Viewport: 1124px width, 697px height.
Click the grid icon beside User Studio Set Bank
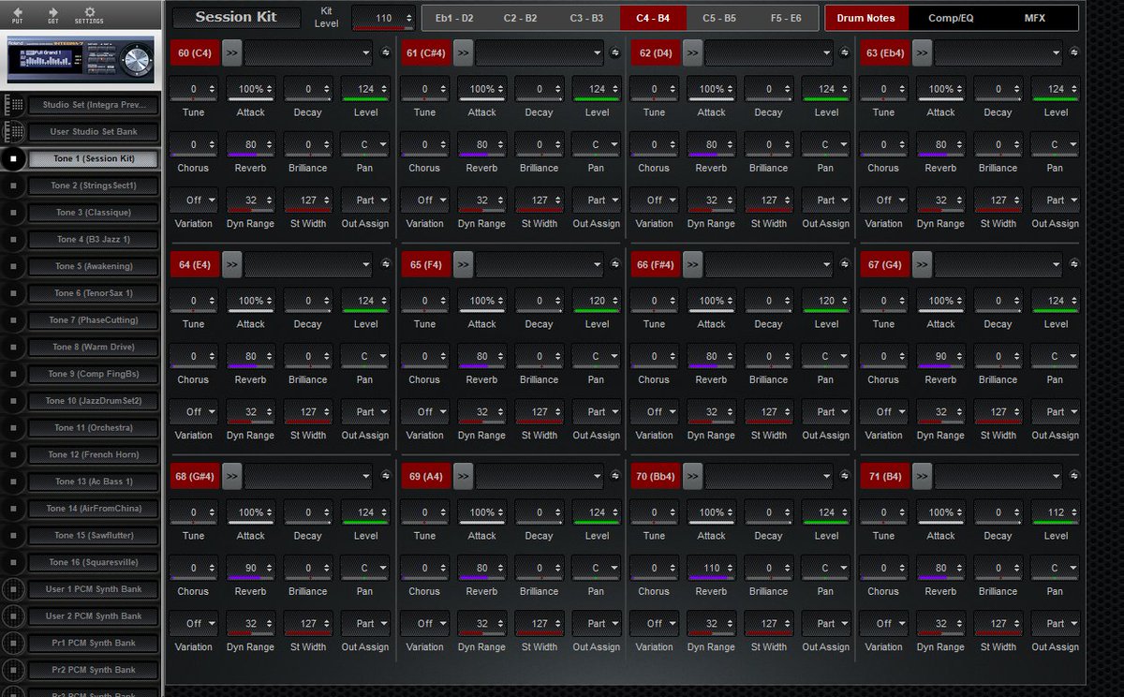(13, 131)
